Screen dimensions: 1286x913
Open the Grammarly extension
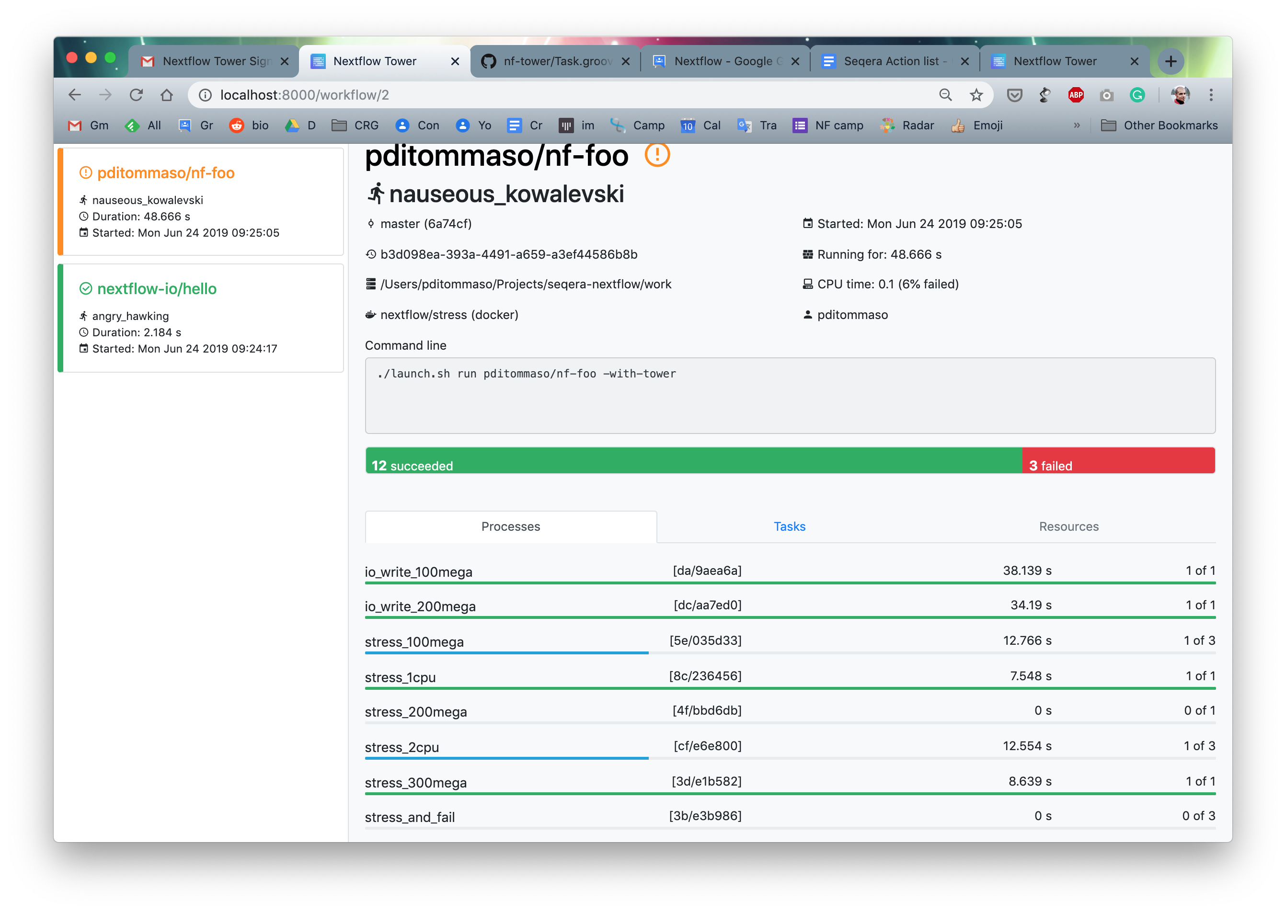[x=1137, y=94]
